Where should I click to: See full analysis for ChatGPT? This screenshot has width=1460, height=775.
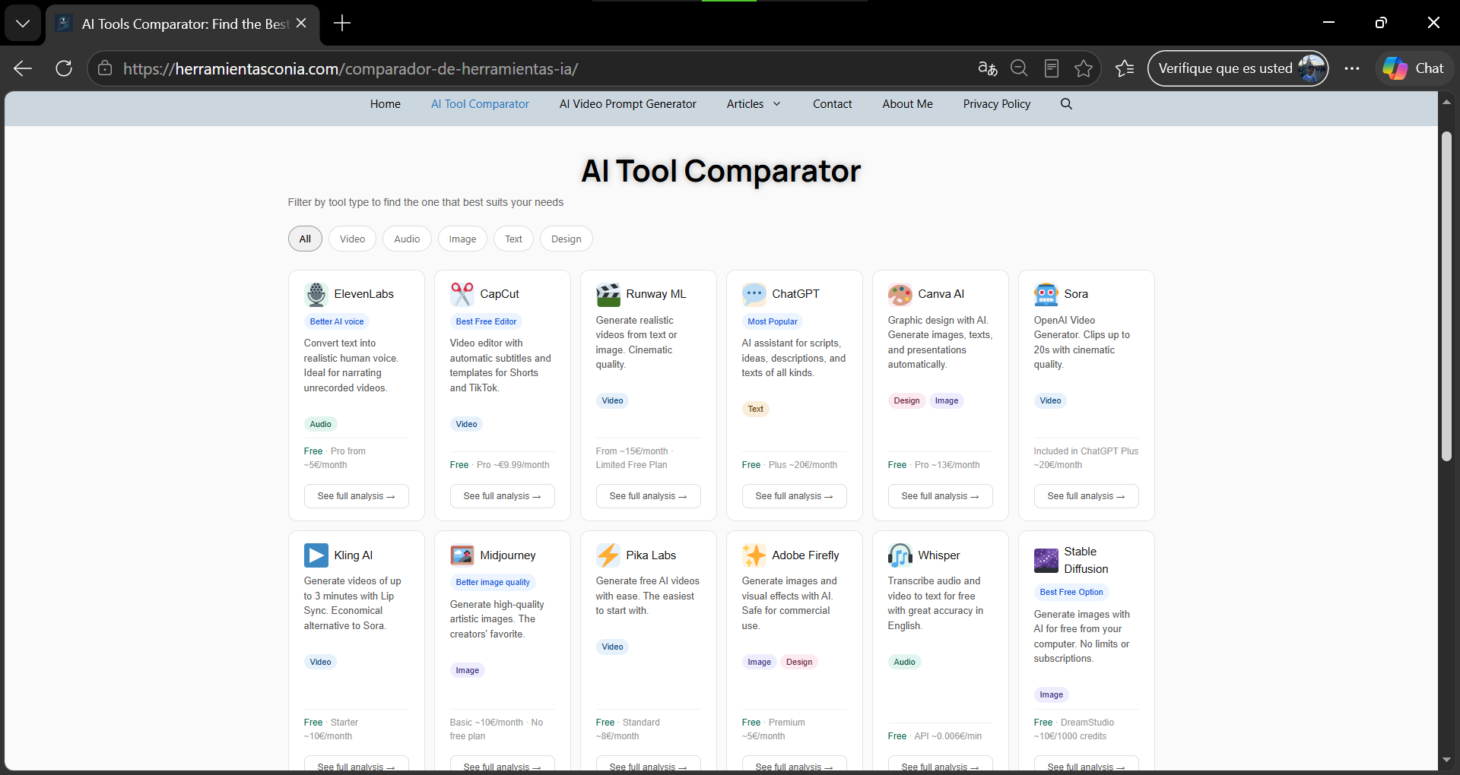[795, 496]
